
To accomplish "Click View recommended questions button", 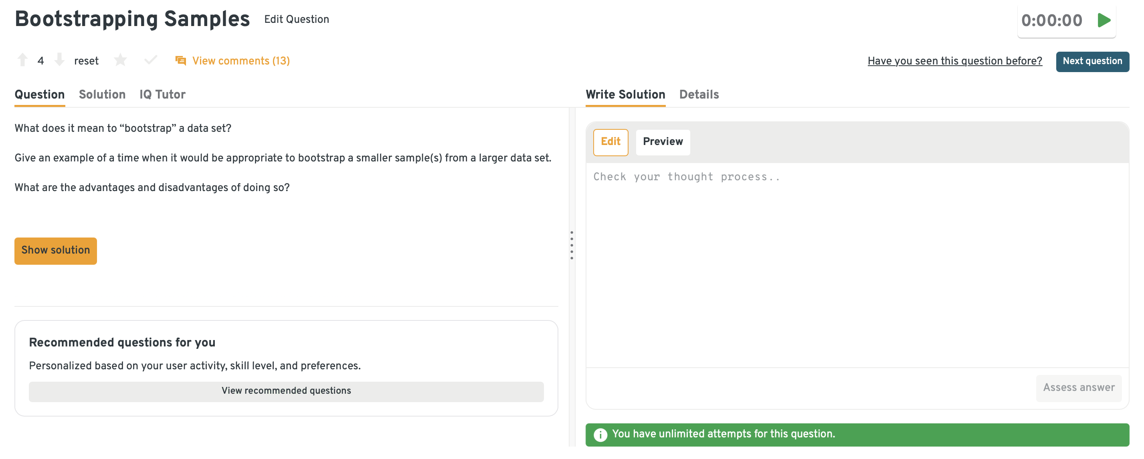I will tap(286, 391).
